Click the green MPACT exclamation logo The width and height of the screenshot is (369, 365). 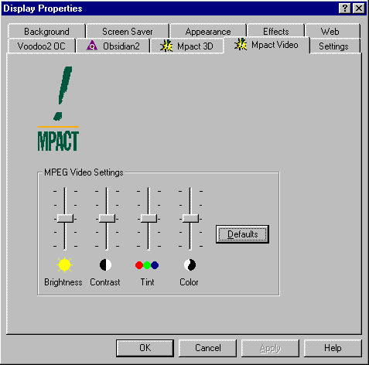point(58,109)
